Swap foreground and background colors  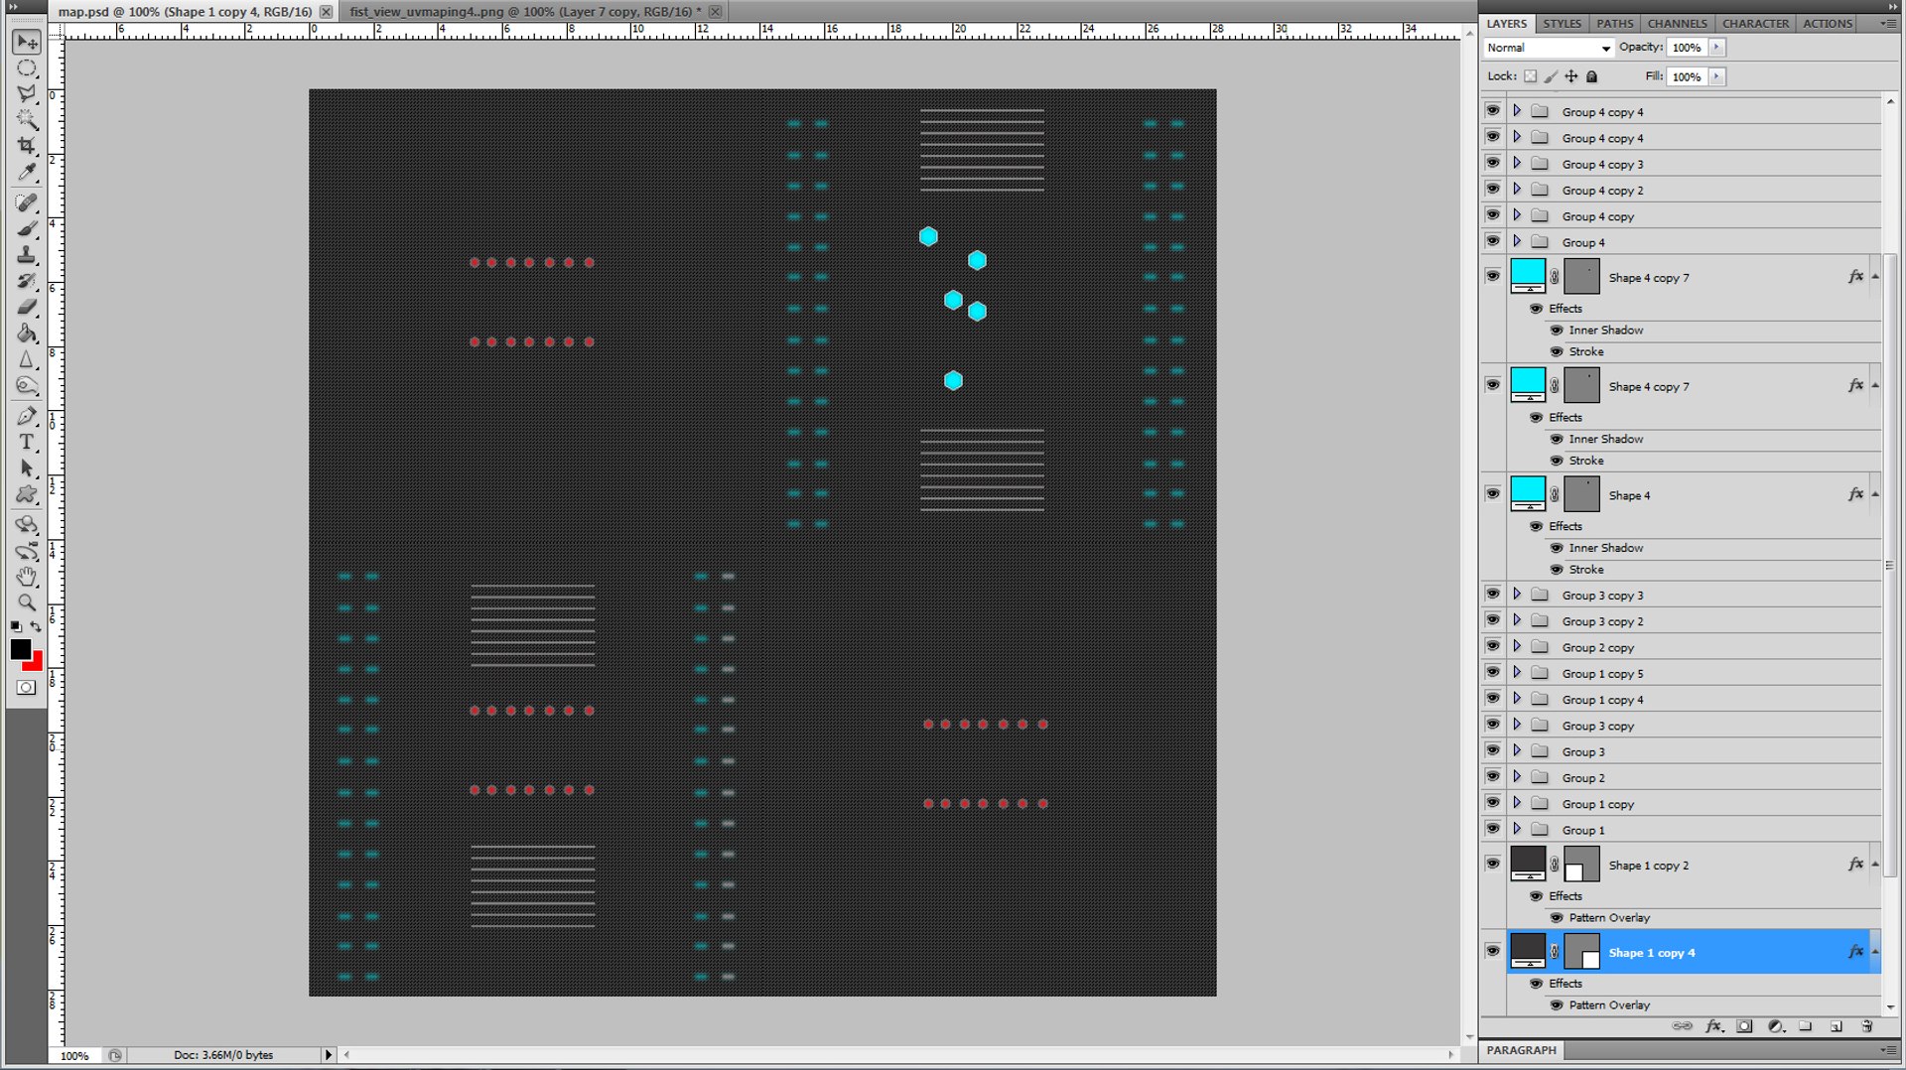coord(36,626)
